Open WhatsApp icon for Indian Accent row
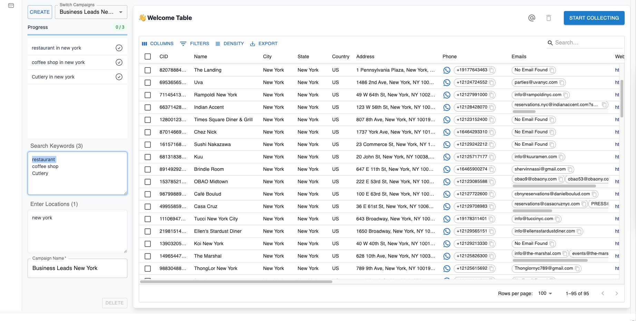The width and height of the screenshot is (636, 321). click(447, 107)
